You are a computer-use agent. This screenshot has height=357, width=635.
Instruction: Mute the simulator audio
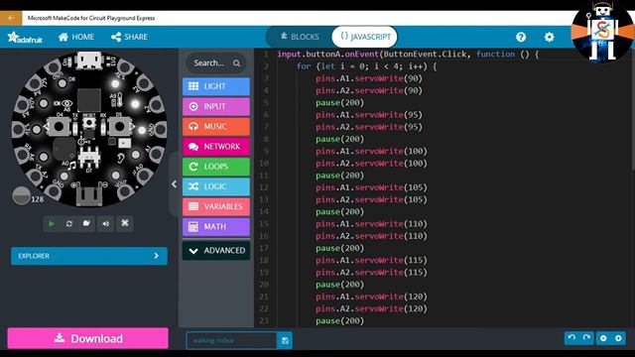pos(106,223)
